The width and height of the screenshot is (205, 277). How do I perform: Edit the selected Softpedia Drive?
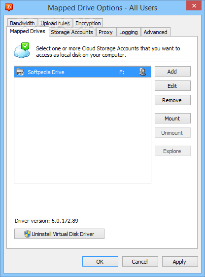(172, 86)
